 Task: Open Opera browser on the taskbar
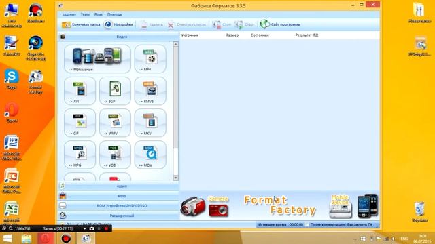[46, 238]
